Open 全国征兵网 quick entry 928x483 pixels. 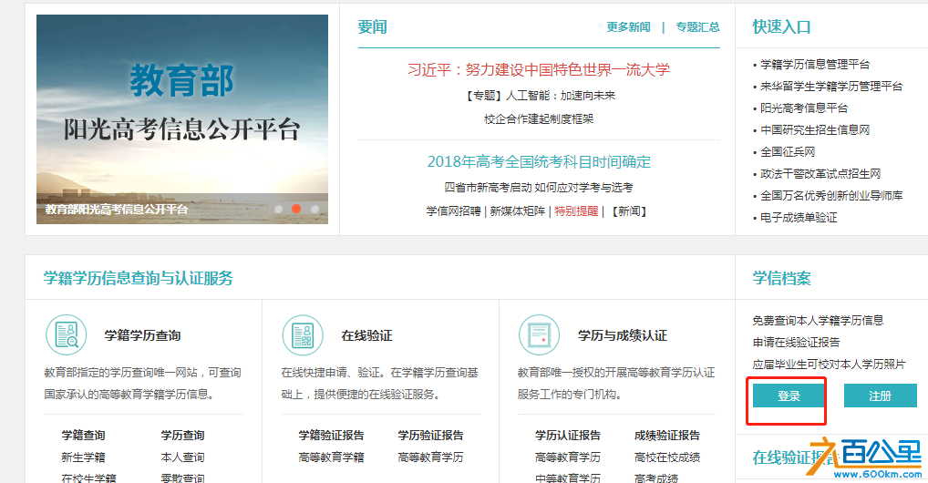(x=788, y=152)
